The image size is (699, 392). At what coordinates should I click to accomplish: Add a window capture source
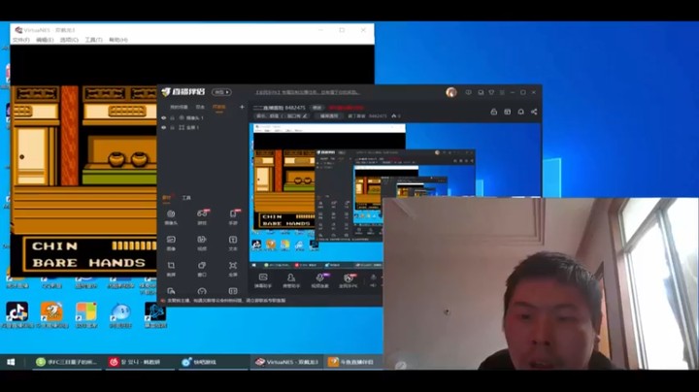(202, 269)
